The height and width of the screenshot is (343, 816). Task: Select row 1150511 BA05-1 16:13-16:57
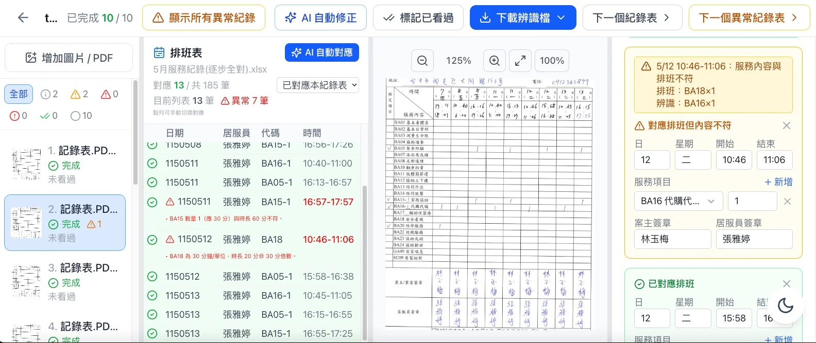coord(253,183)
